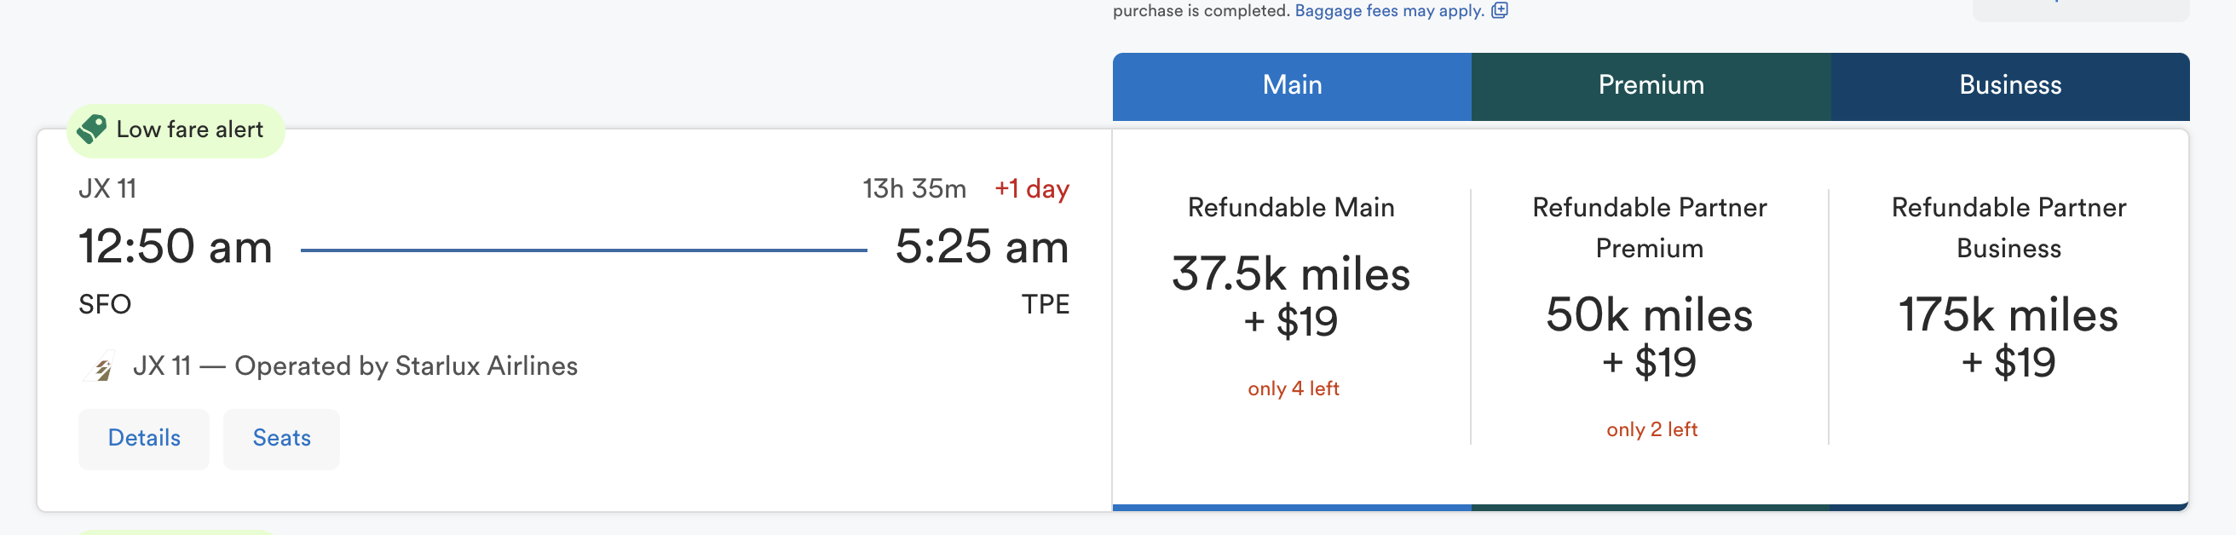This screenshot has width=2236, height=535.
Task: Open flight Details for JX 11
Action: [144, 439]
